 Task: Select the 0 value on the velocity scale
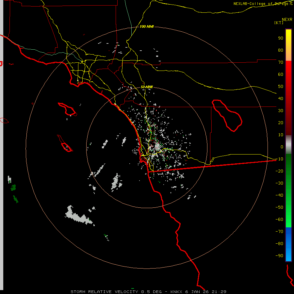pos(282,147)
